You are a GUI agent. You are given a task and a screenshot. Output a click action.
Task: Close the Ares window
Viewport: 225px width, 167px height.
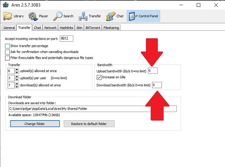click(216, 5)
